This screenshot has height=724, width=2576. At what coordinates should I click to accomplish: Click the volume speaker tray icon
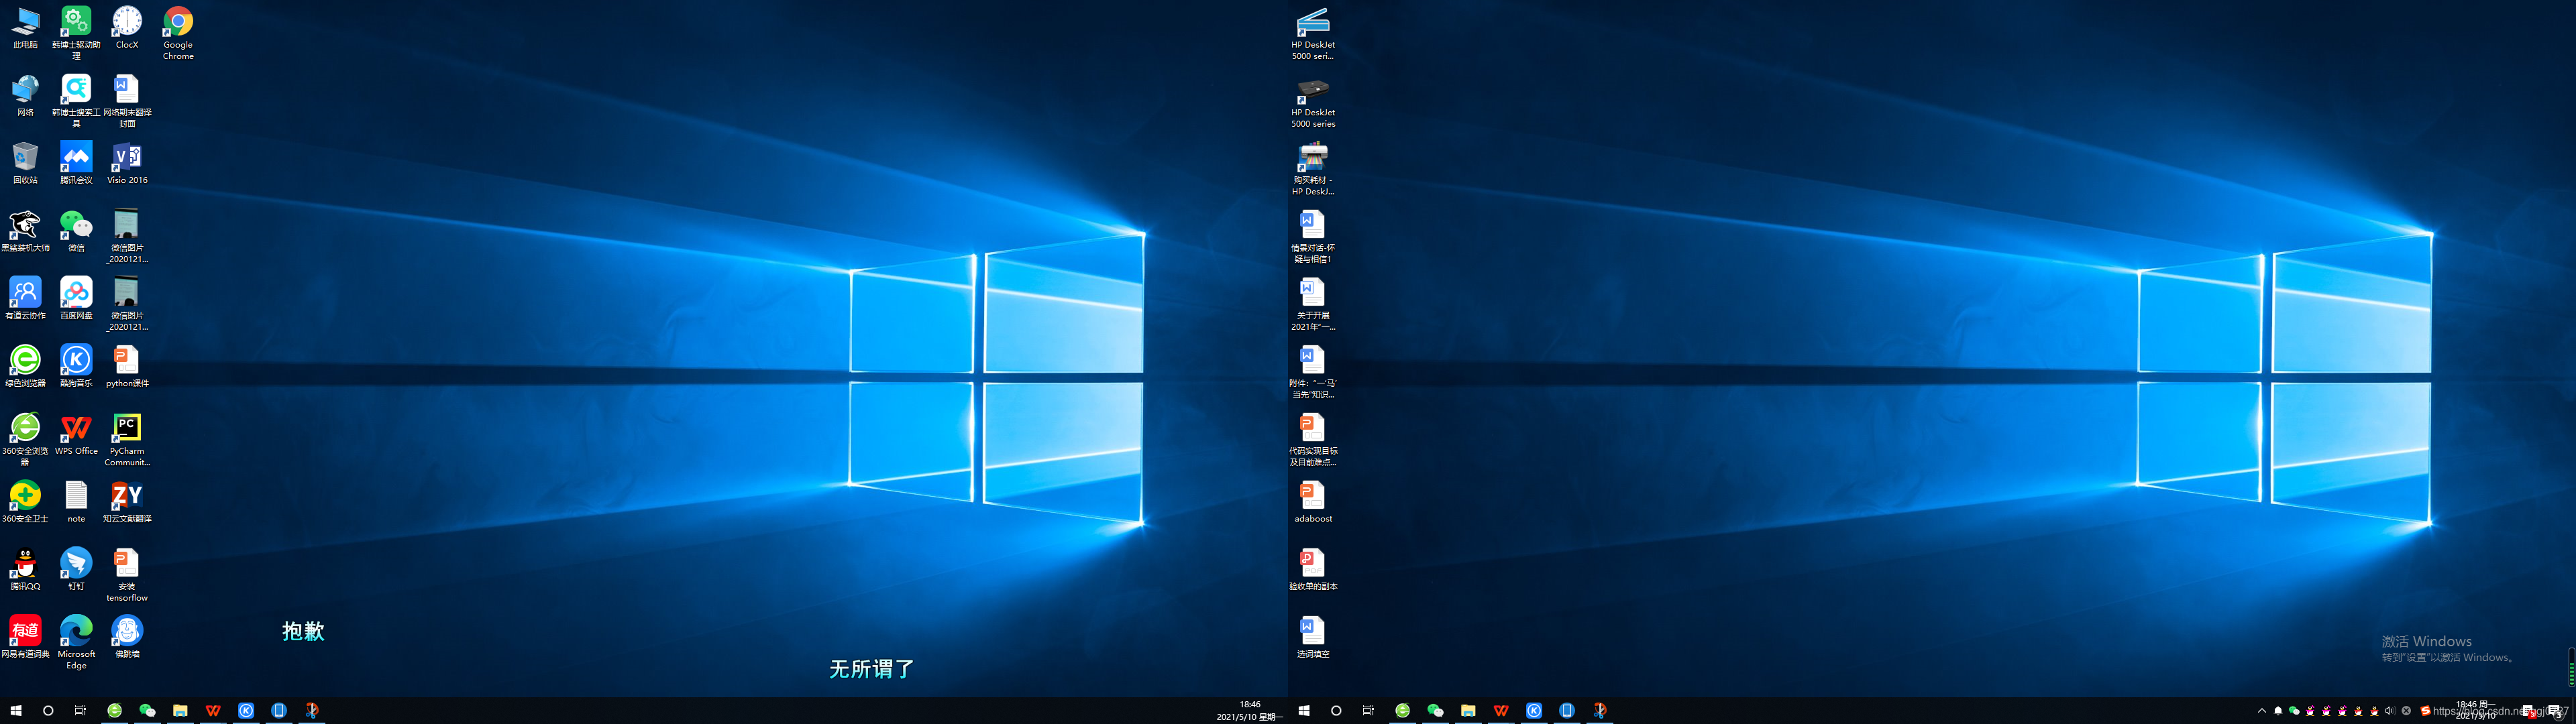pyautogui.click(x=2390, y=711)
